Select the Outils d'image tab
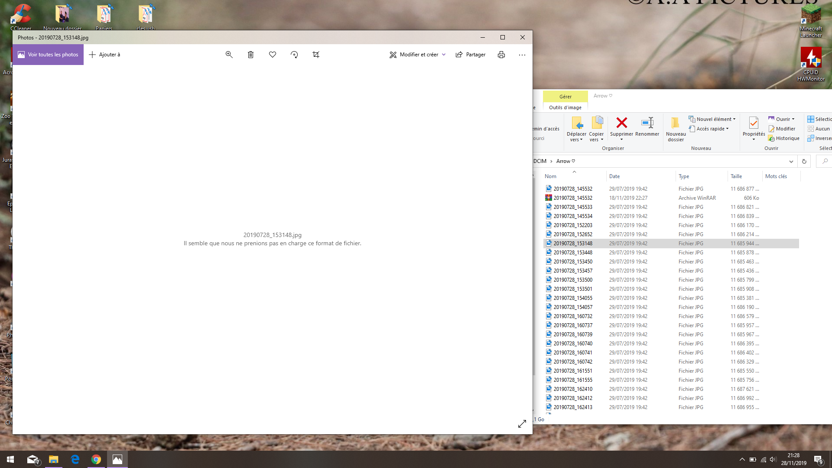Image resolution: width=832 pixels, height=468 pixels. tap(565, 107)
